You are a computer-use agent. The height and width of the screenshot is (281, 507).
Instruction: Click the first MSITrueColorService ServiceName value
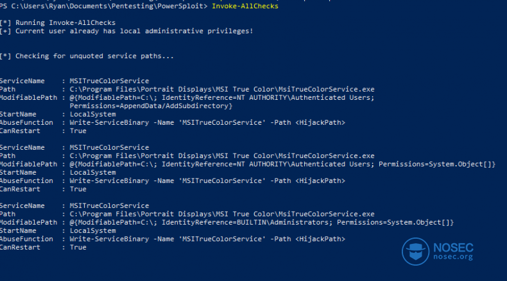pos(109,81)
